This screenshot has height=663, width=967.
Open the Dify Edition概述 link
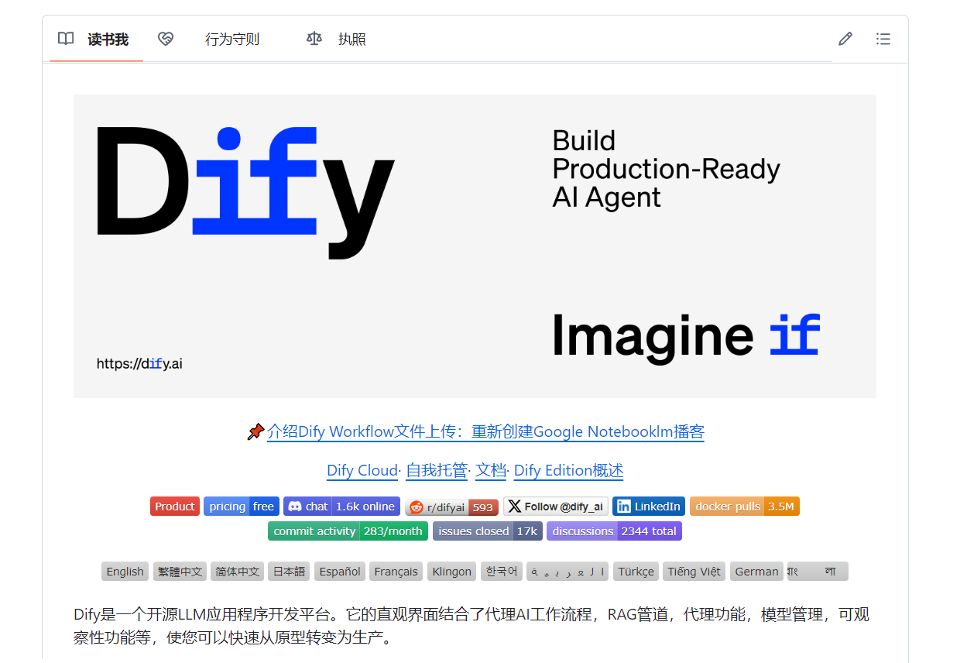568,470
